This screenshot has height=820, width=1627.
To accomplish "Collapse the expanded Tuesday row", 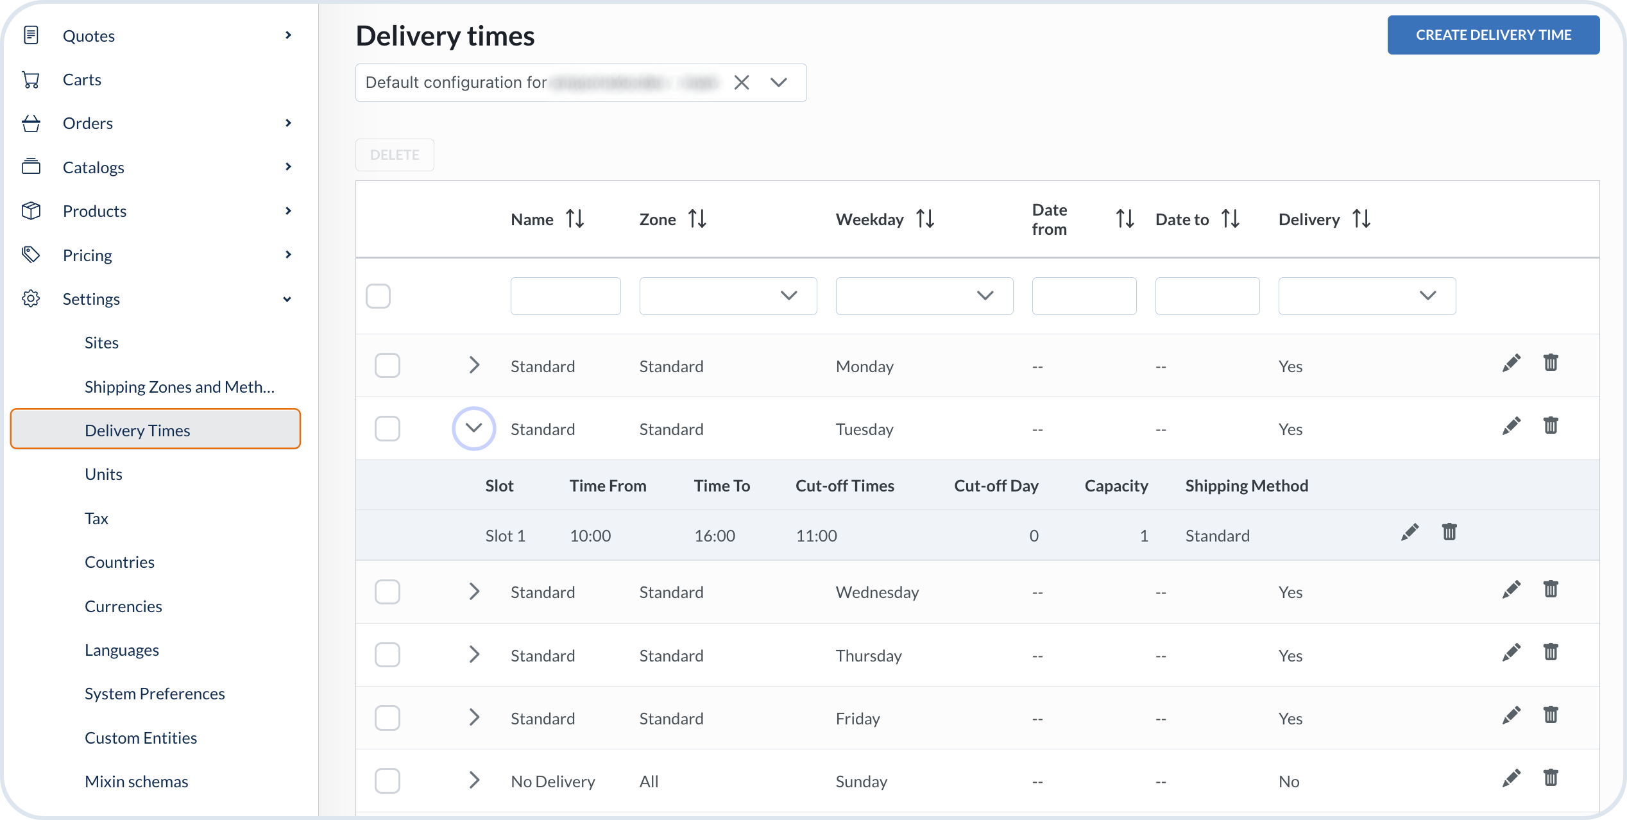I will [473, 429].
